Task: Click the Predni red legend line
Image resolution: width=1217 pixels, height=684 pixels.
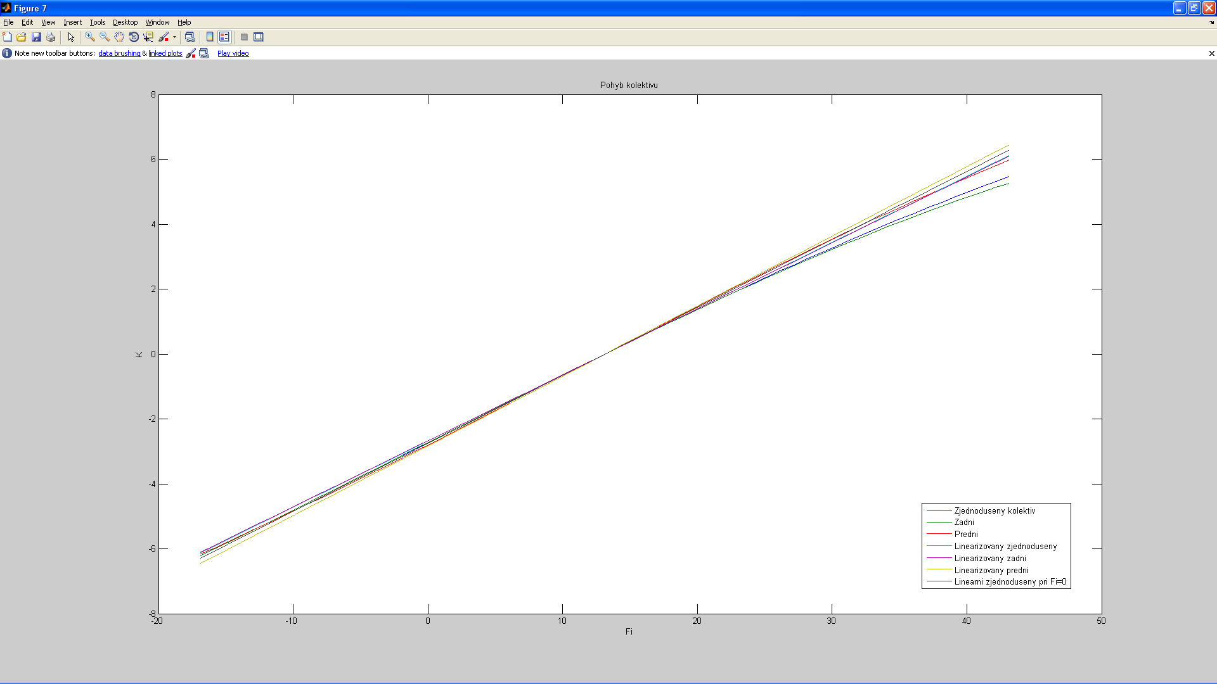Action: pyautogui.click(x=939, y=534)
